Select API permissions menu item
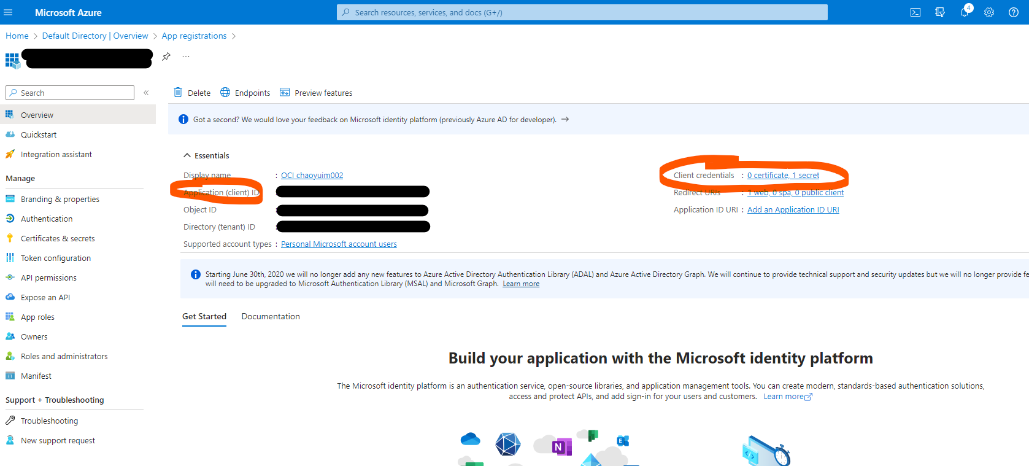Image resolution: width=1029 pixels, height=466 pixels. pos(48,278)
